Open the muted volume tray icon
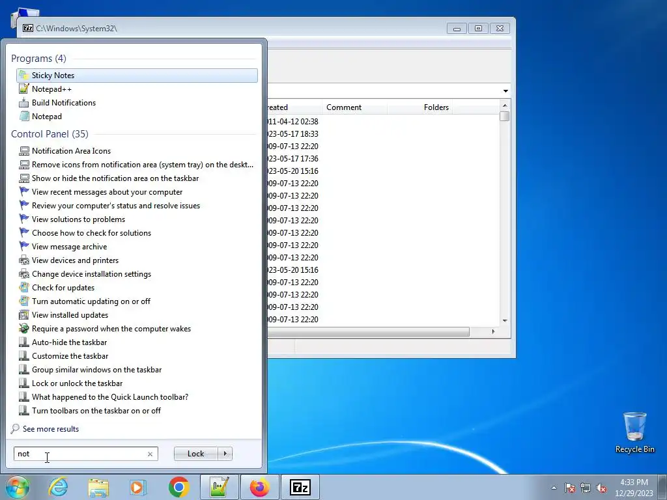This screenshot has width=667, height=500. coord(601,488)
